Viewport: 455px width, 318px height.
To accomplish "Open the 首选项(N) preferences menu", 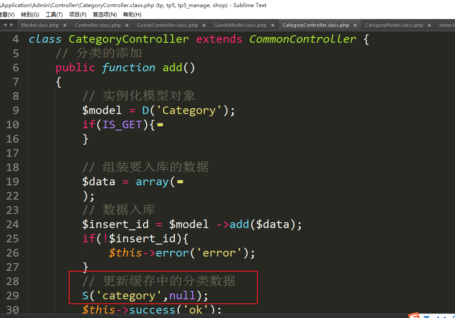I will [104, 15].
